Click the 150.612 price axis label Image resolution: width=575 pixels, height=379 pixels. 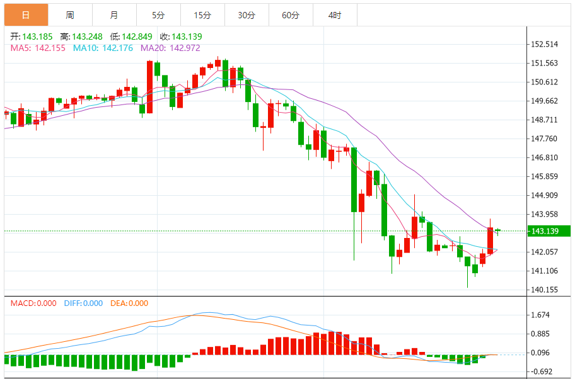point(545,82)
